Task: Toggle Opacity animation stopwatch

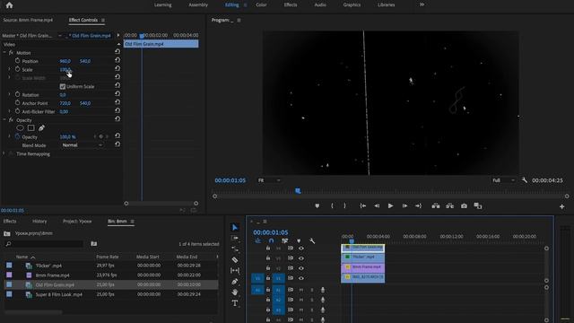Action: coord(18,136)
